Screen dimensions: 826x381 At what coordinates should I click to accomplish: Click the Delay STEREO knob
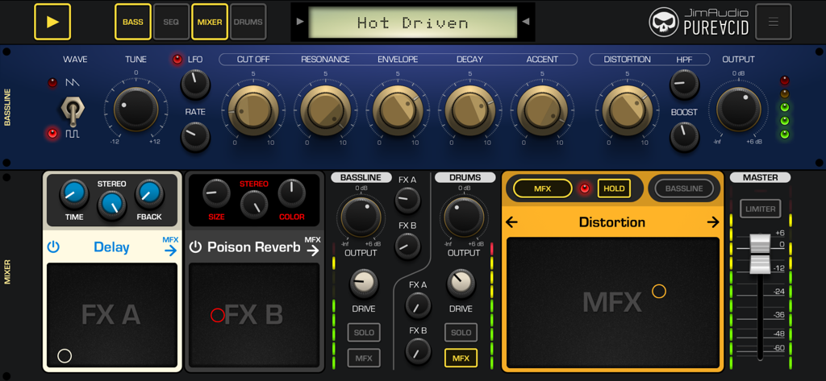pyautogui.click(x=111, y=205)
